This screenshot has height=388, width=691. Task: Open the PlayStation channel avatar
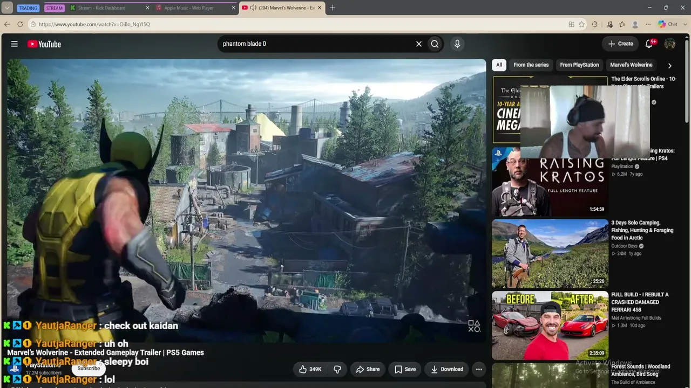pos(15,369)
